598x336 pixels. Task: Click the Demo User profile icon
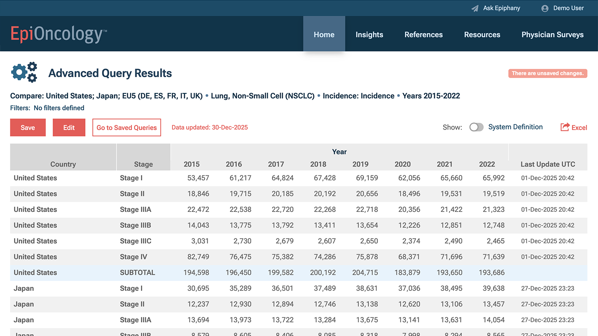[545, 9]
